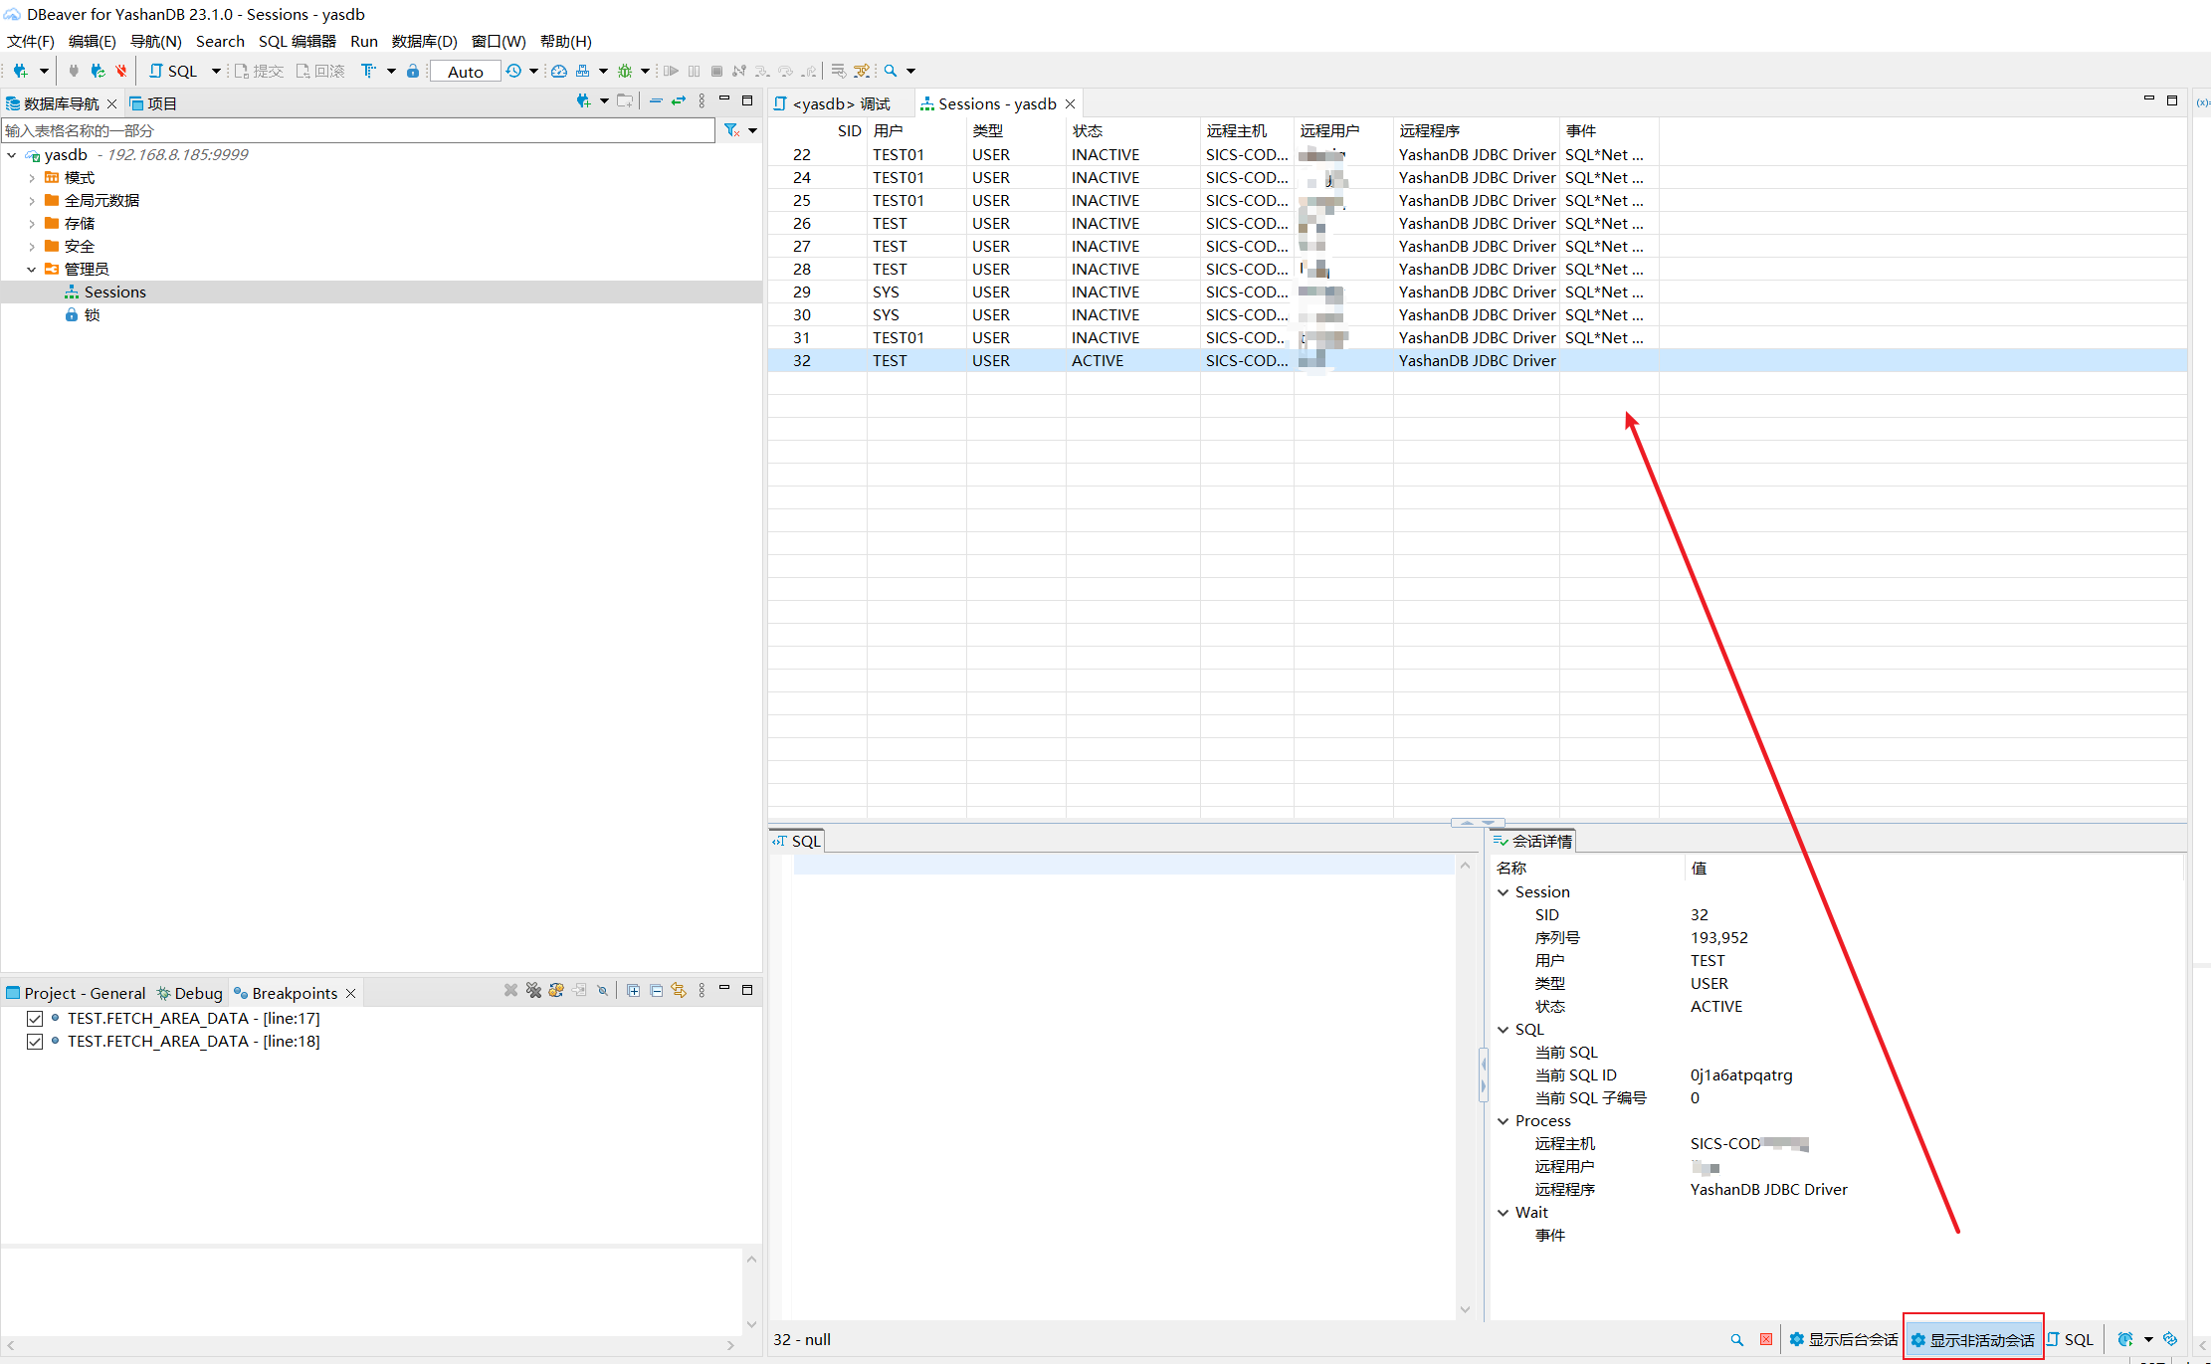Select the 项目 projects tab

152,103
